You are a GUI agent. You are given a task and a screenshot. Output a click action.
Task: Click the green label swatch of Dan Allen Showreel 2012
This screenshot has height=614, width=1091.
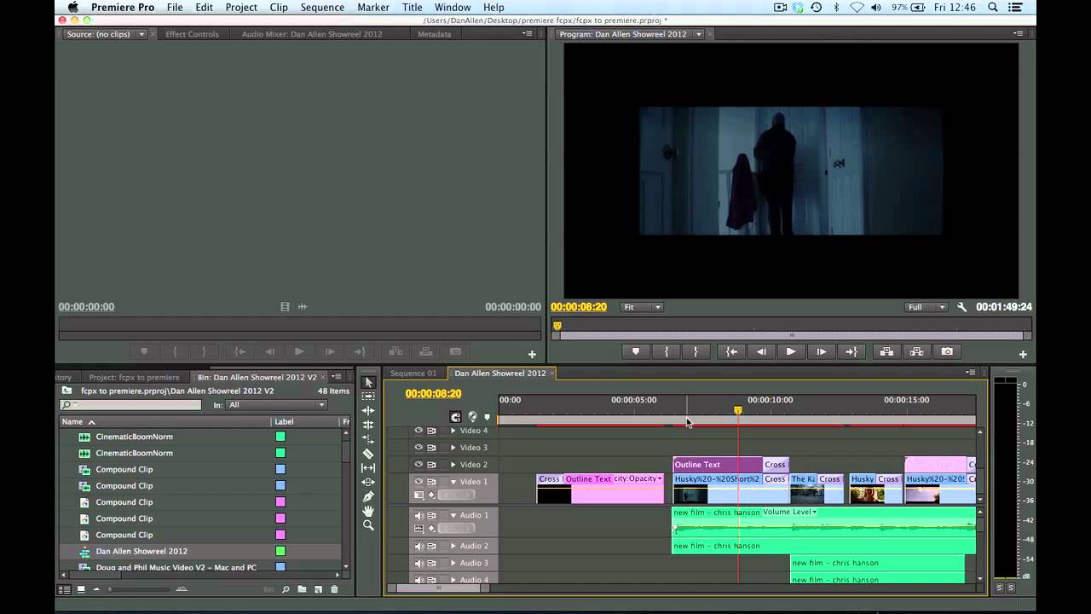280,551
